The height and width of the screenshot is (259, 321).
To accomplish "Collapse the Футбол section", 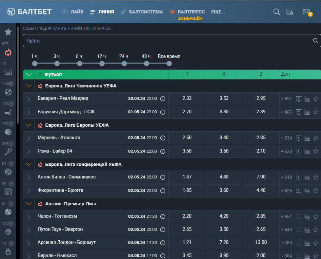I will (x=29, y=74).
